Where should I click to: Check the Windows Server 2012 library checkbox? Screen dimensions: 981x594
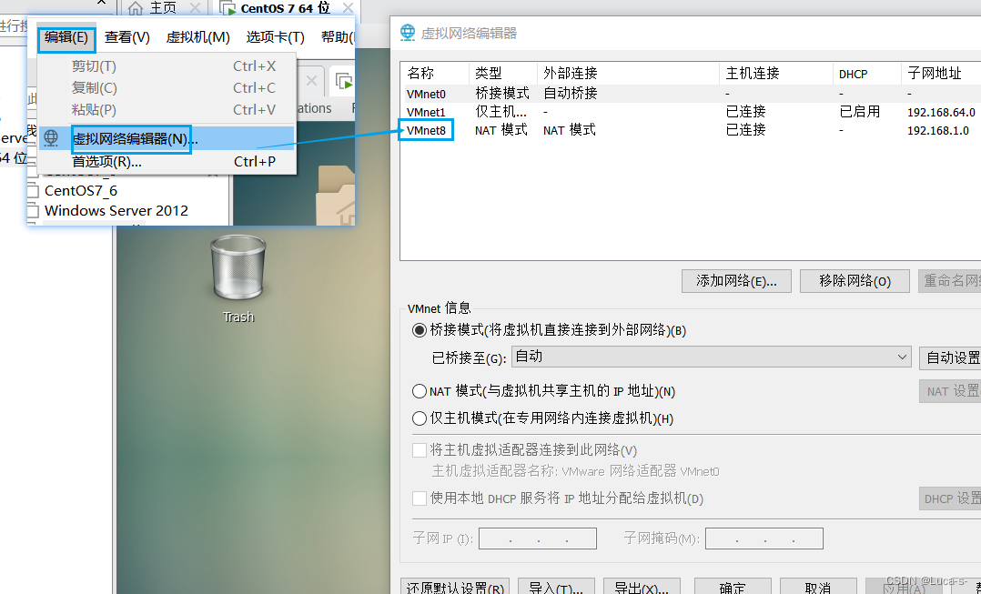(x=33, y=211)
